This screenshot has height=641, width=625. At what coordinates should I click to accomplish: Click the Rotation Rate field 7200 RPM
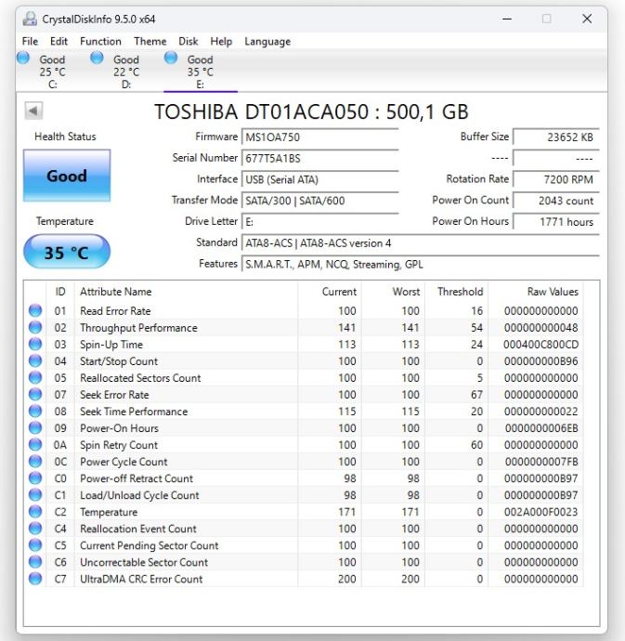coord(556,179)
